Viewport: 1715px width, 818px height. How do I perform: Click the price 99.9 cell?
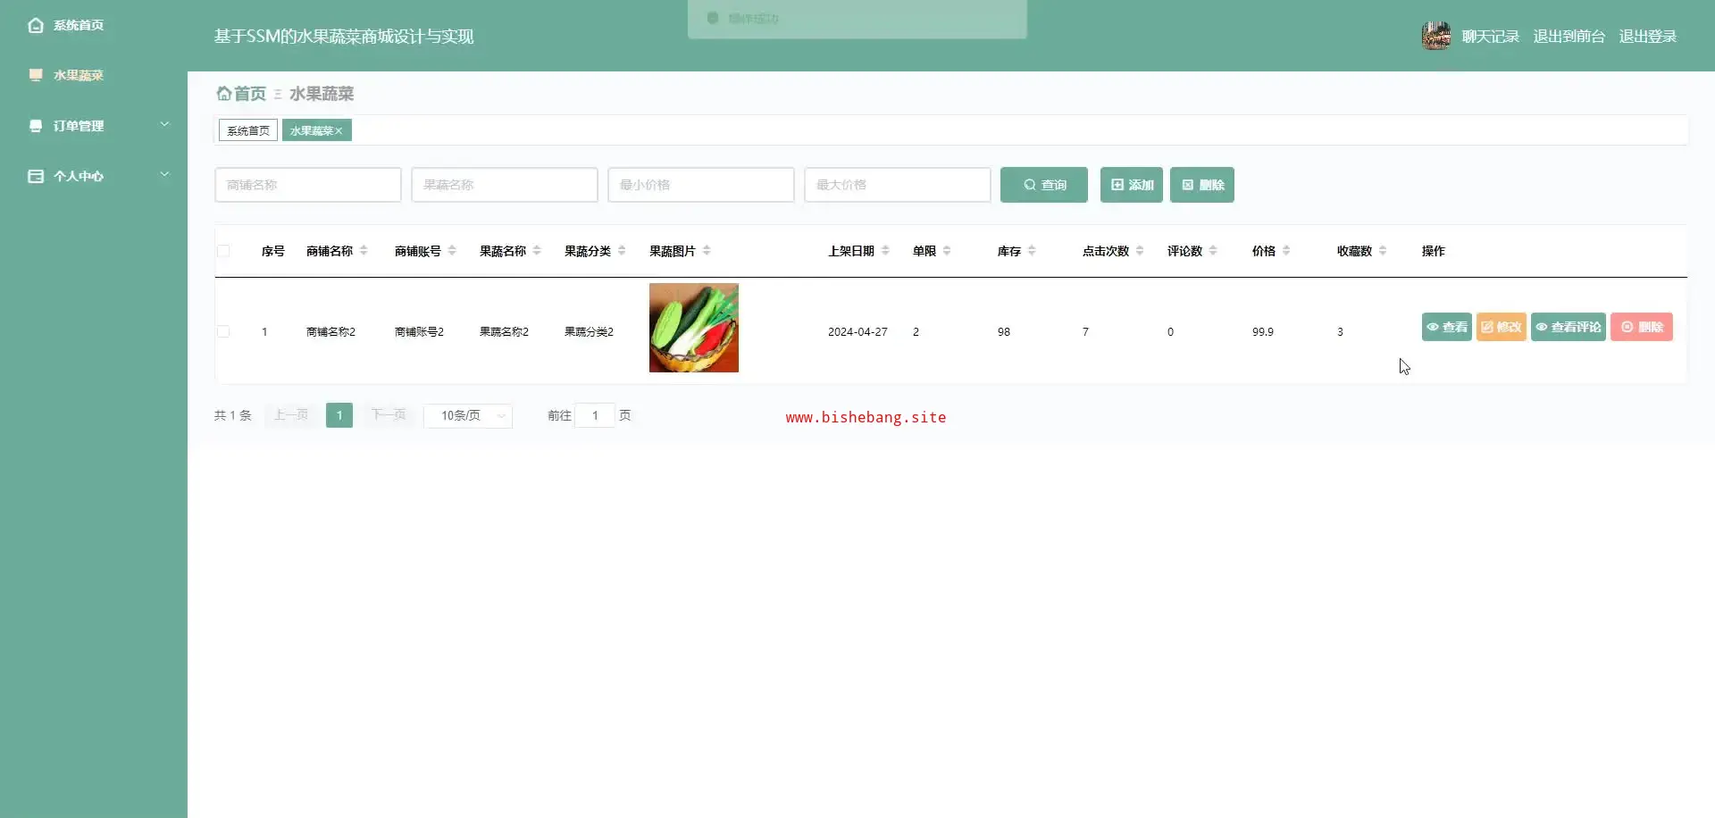(1263, 332)
